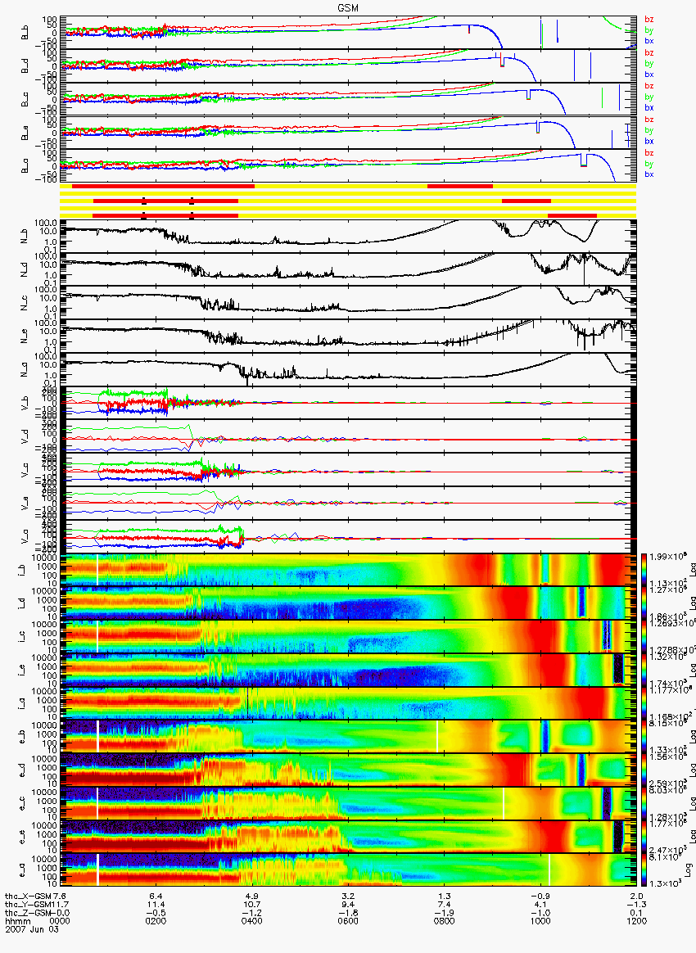Viewport: 696px width, 953px height.
Task: Click the Y-GSM value 9.4
Action: click(348, 905)
